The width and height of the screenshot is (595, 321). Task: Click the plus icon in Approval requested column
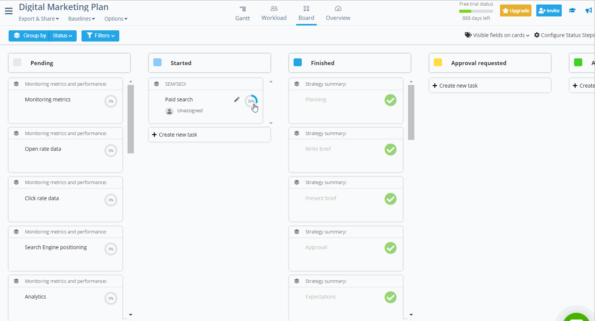coord(435,86)
